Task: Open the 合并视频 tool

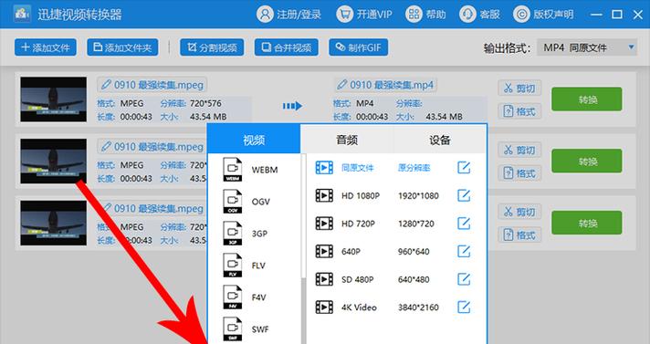Action: 286,47
